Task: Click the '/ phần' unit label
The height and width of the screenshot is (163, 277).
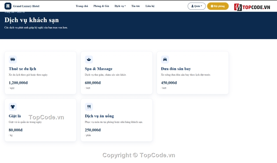Action: tap(88, 135)
